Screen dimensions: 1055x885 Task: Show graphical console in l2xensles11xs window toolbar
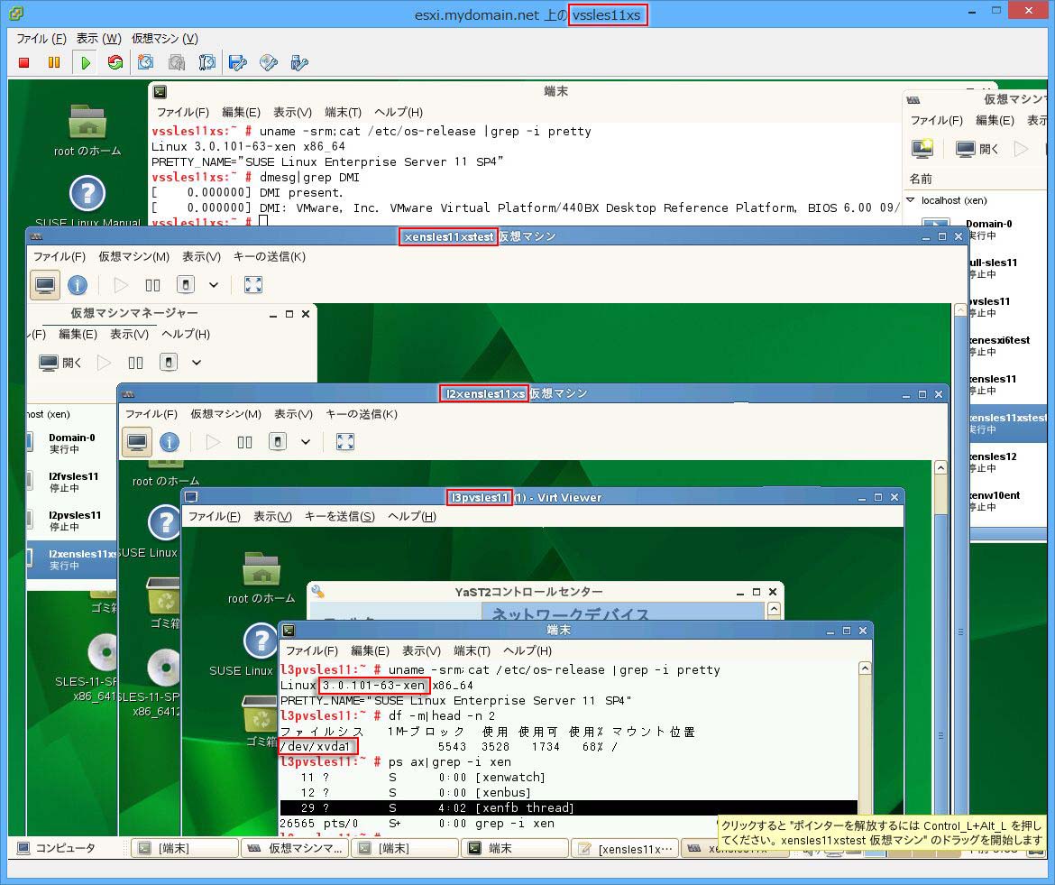137,441
